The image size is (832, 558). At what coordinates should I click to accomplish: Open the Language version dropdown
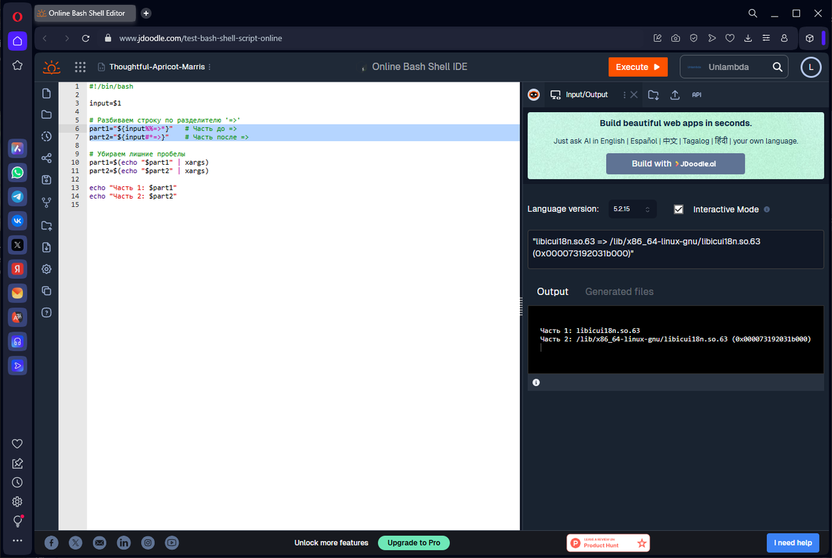pos(632,209)
